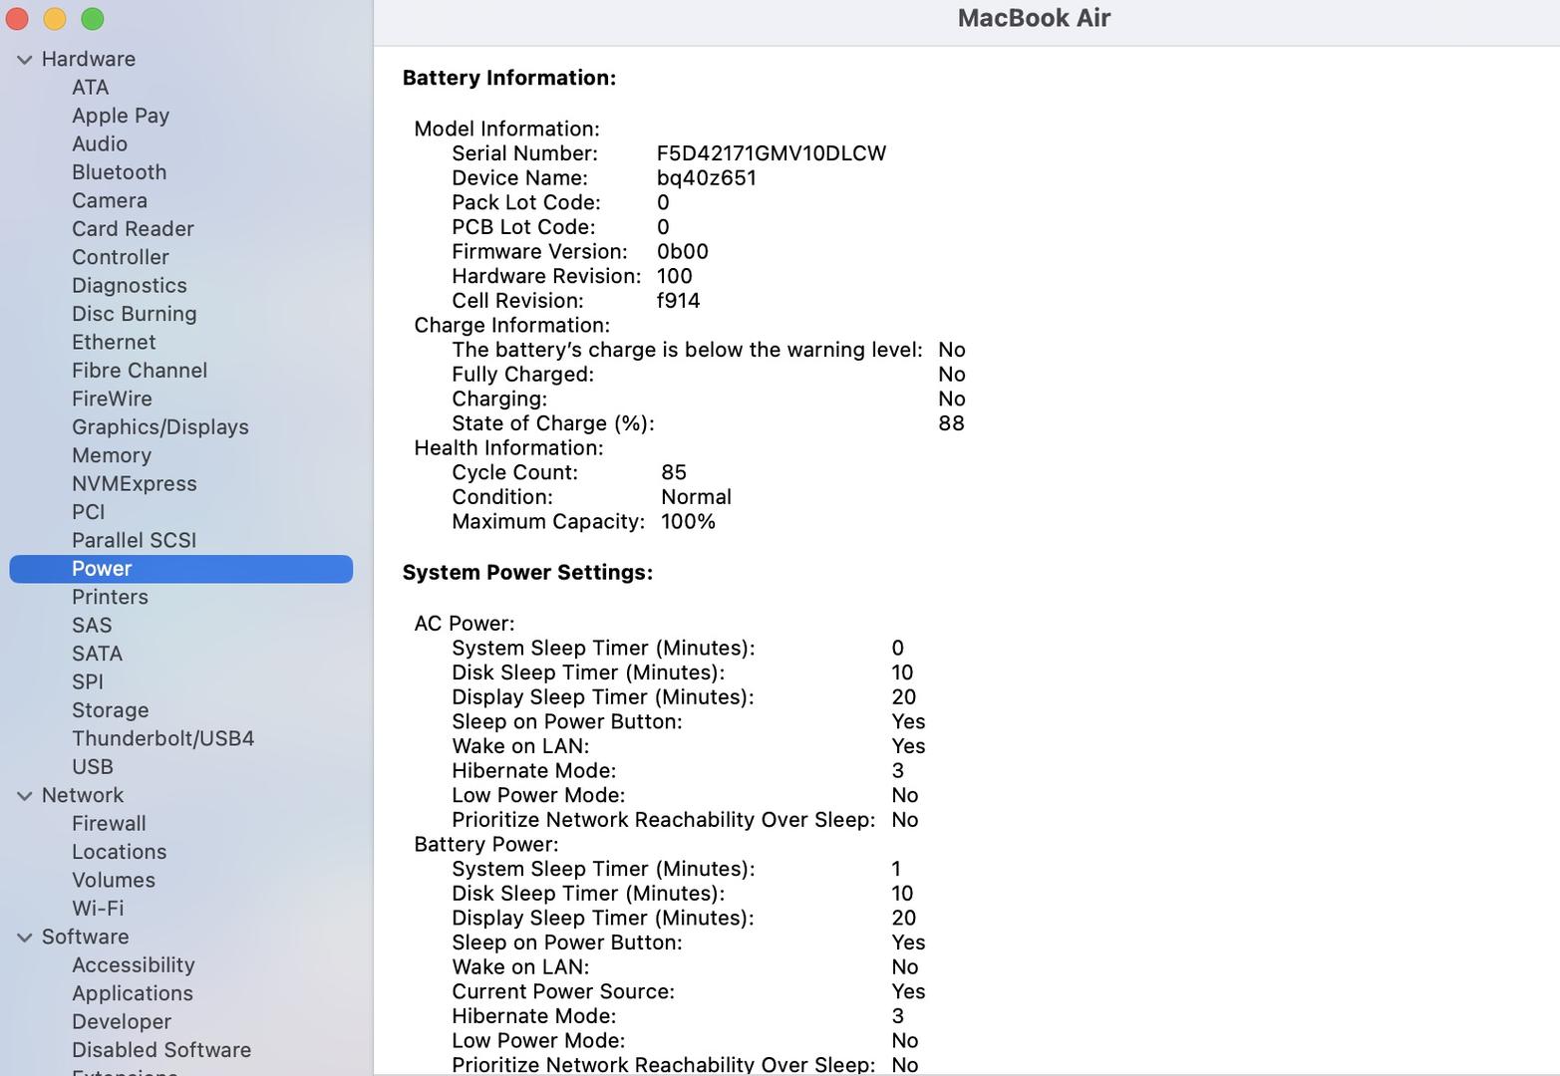
Task: Show USB information
Action: pos(93,767)
